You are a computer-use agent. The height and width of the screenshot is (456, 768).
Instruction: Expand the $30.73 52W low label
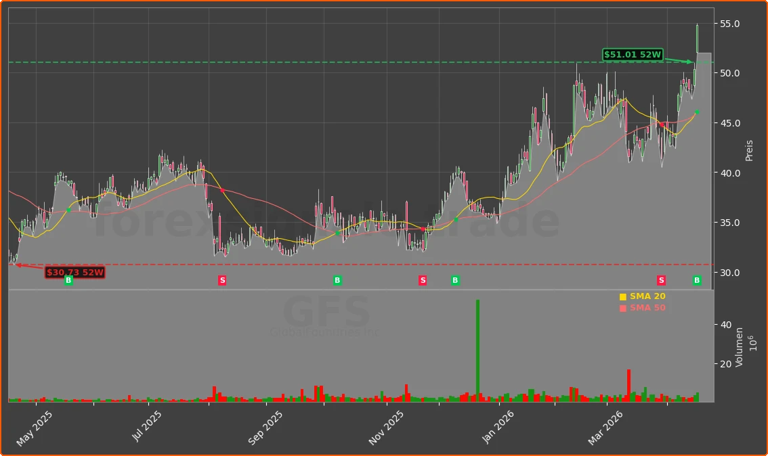(x=75, y=273)
